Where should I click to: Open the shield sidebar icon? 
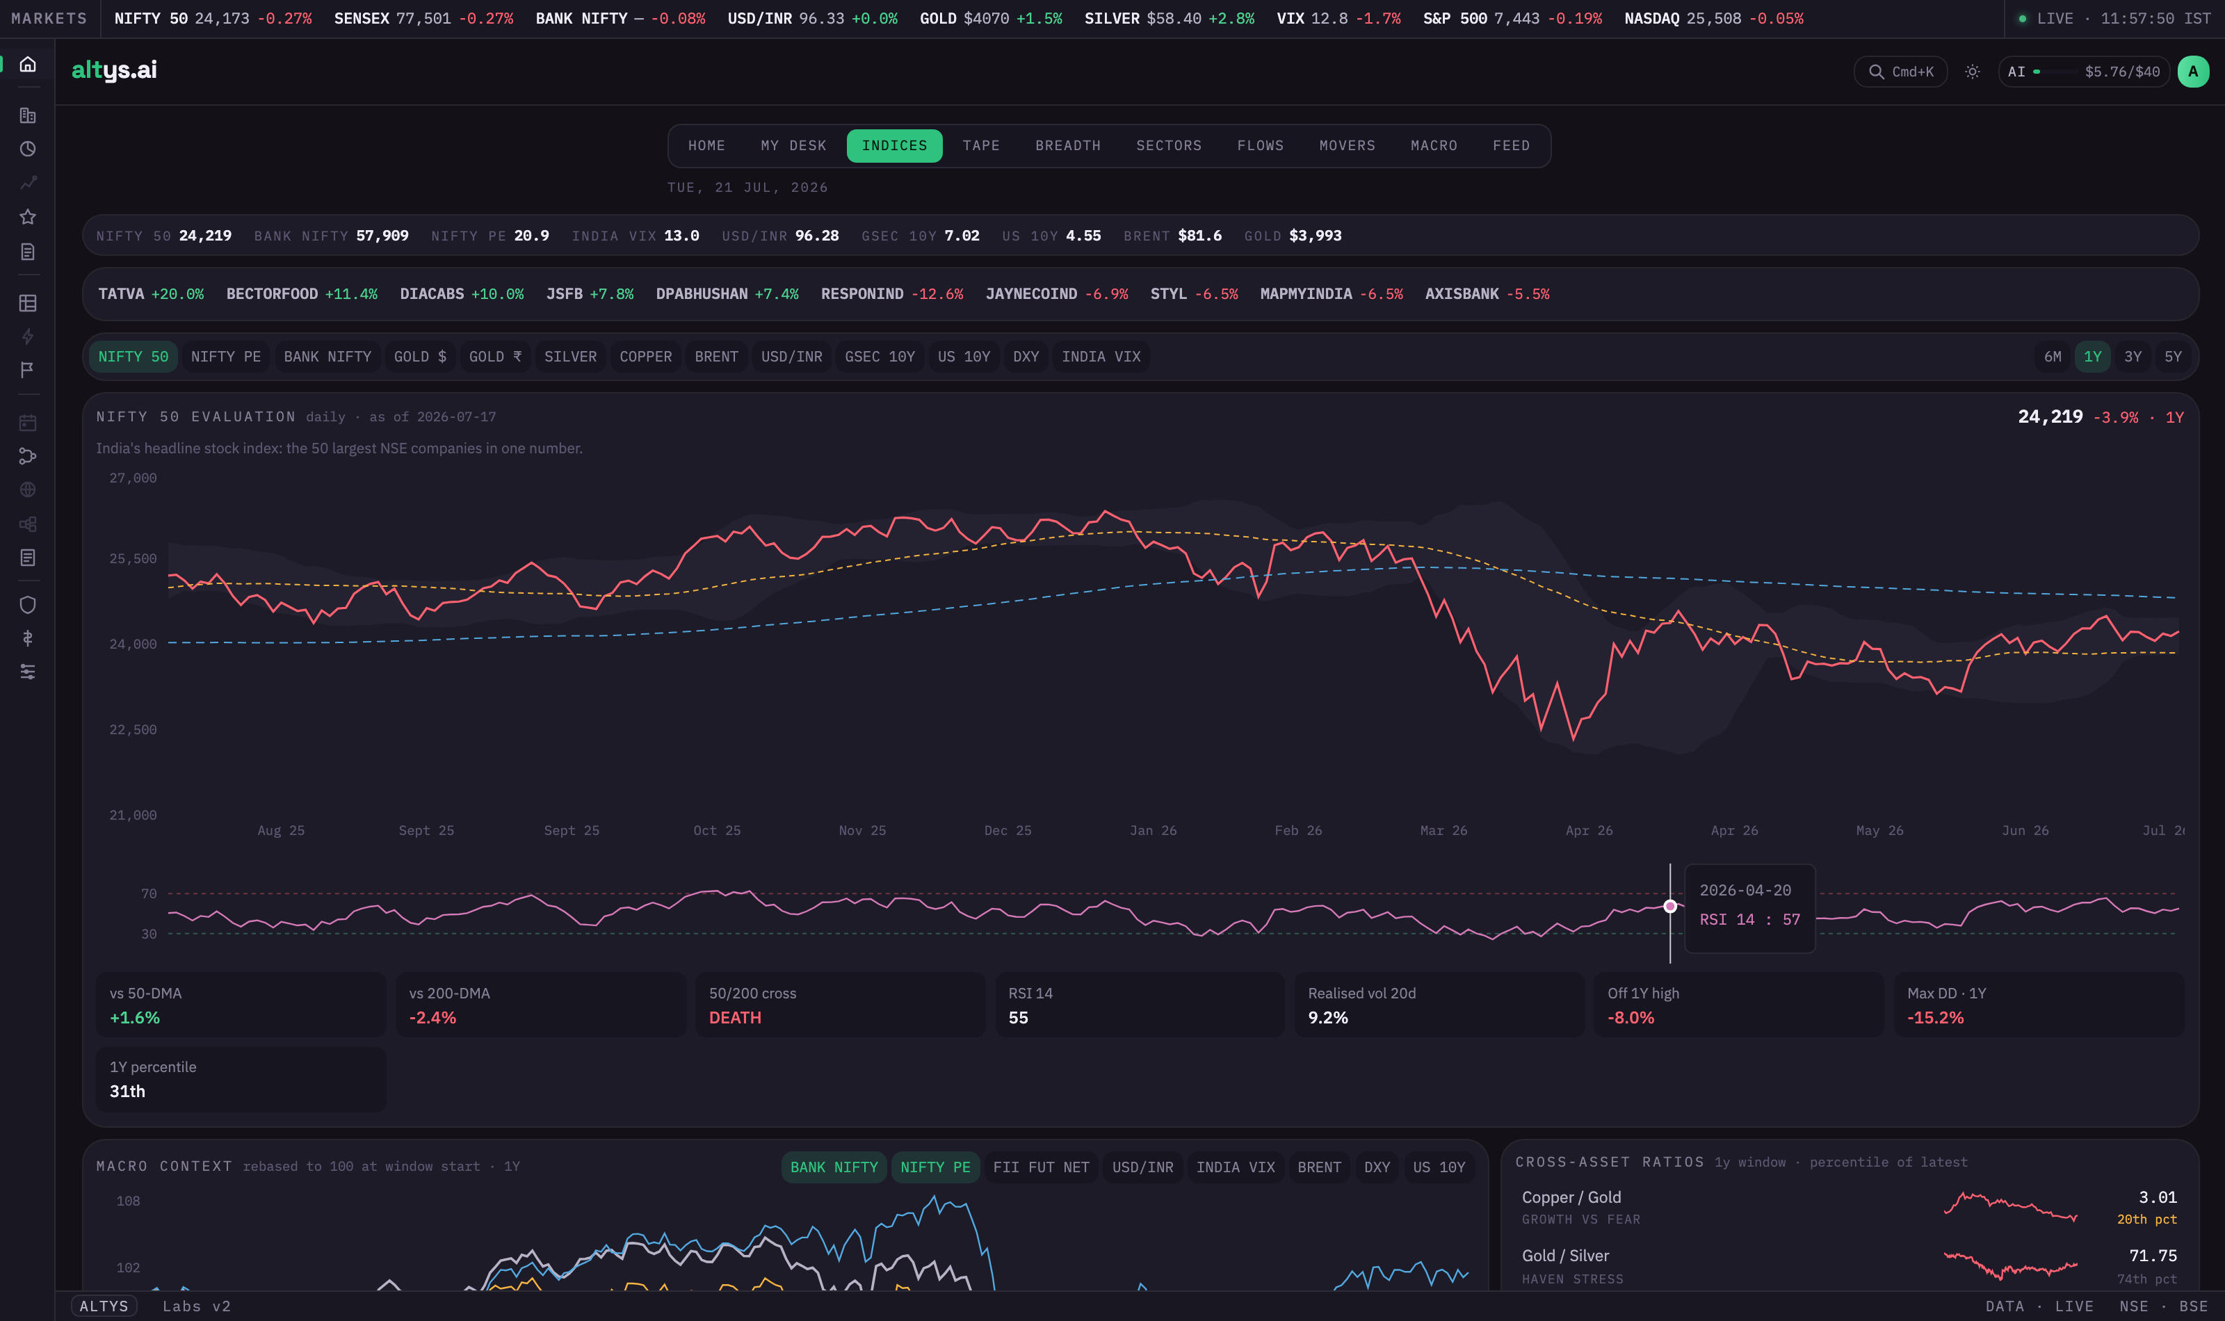tap(28, 604)
